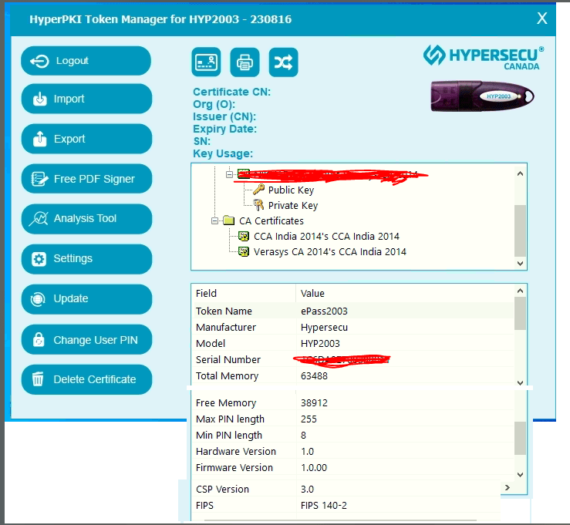This screenshot has height=525, width=570.
Task: Click scroll-down arrow in certificate tree
Action: pos(520,264)
